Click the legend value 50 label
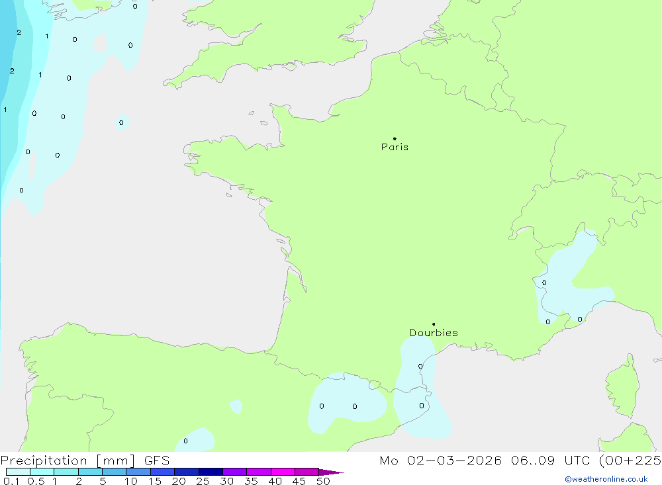The width and height of the screenshot is (662, 485). pos(323,481)
